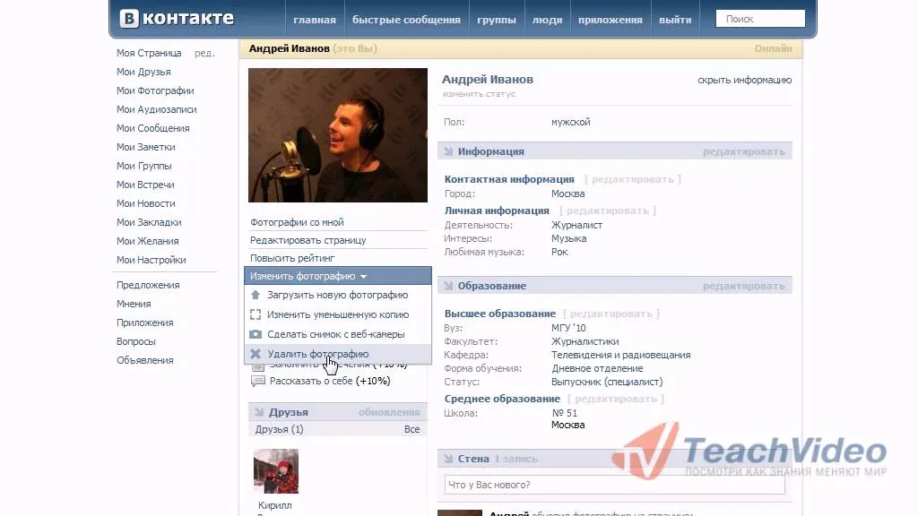The height and width of the screenshot is (516, 918).
Task: Click friend Кирилл's photo thumbnail
Action: (276, 471)
